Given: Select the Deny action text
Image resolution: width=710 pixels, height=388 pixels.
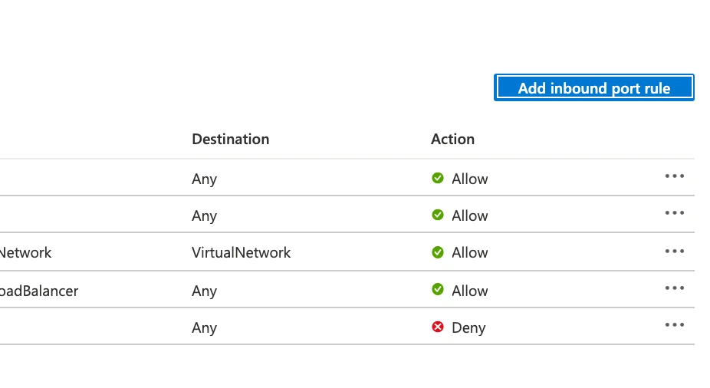Looking at the screenshot, I should click(468, 327).
